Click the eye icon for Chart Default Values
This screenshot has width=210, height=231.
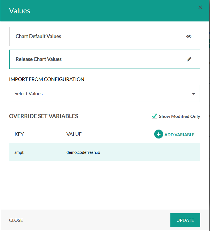click(x=189, y=37)
